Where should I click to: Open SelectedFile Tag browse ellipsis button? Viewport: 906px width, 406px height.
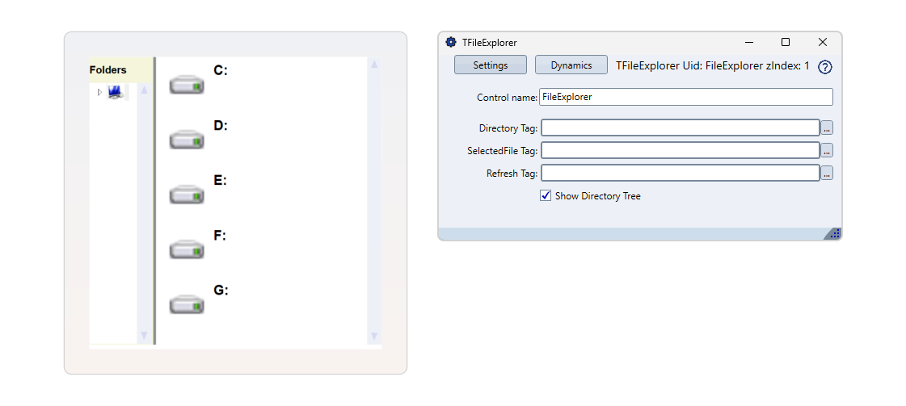click(x=827, y=151)
